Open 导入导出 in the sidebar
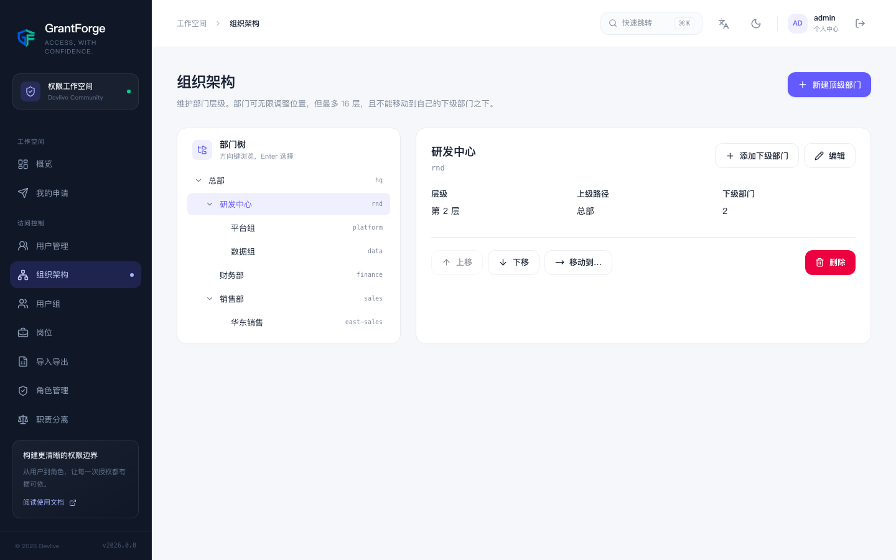The height and width of the screenshot is (560, 896). point(75,362)
